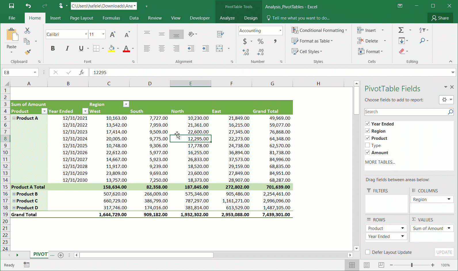Click the AutoSum sigma icon
This screenshot has width=458, height=271.
401,30
